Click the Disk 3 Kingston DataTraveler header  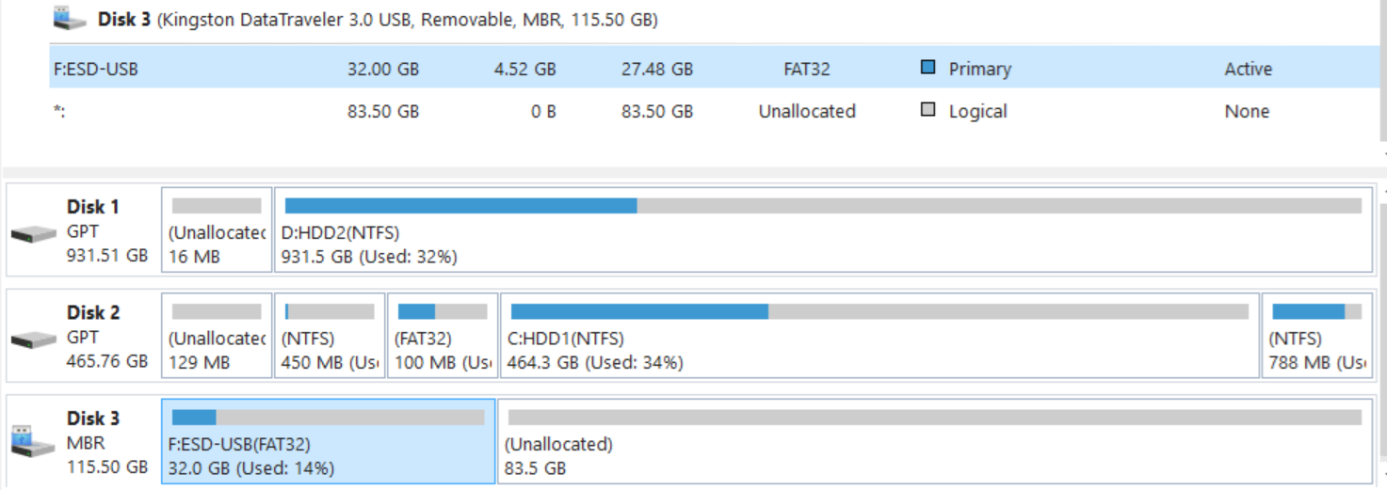pyautogui.click(x=377, y=19)
